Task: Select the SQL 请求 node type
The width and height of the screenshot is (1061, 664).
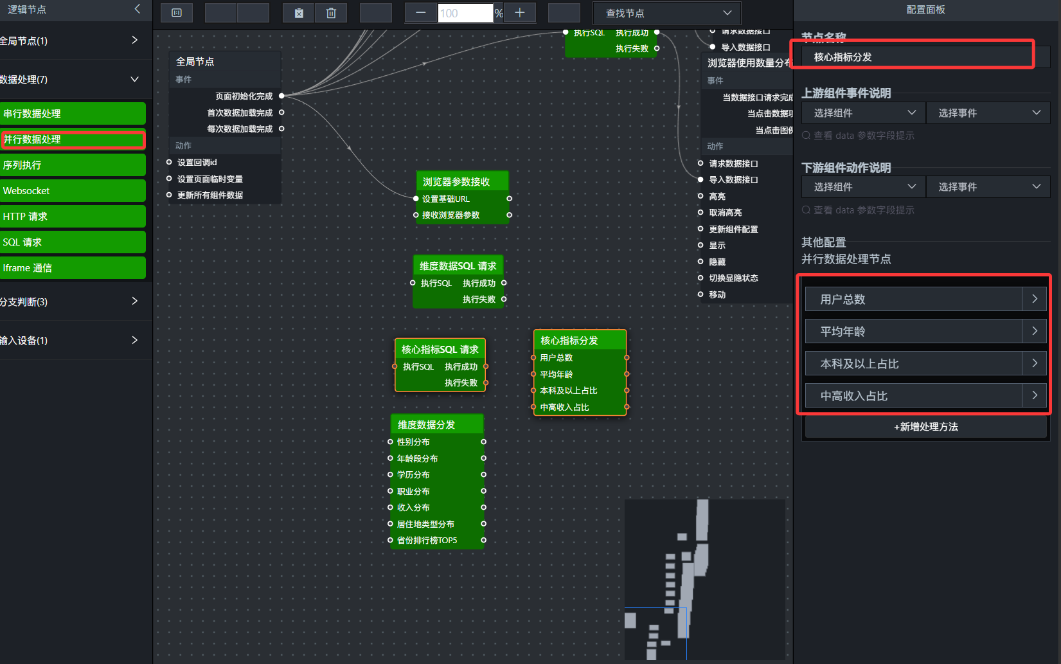Action: click(x=73, y=242)
